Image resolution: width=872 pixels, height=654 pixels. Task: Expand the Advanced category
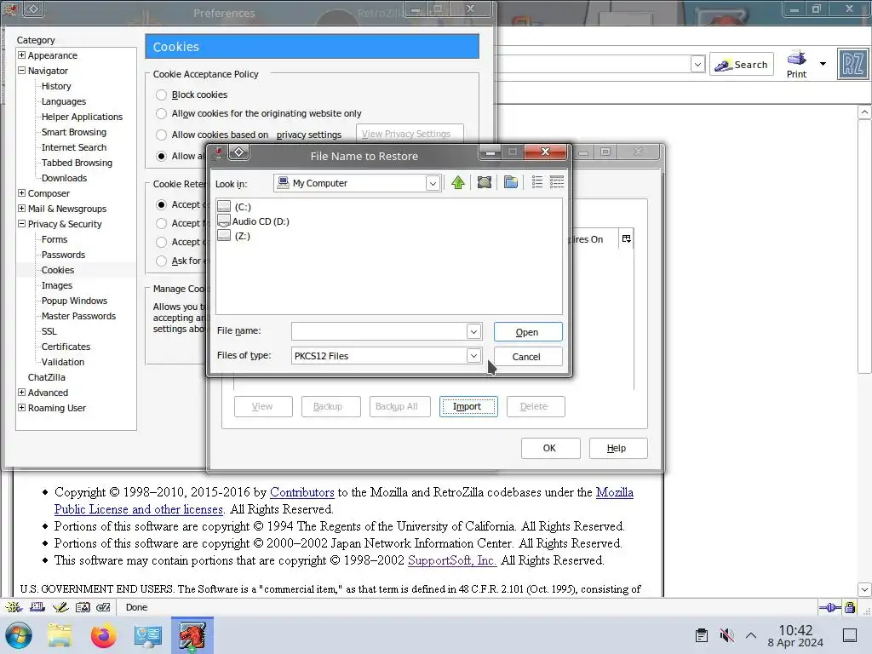[x=21, y=392]
